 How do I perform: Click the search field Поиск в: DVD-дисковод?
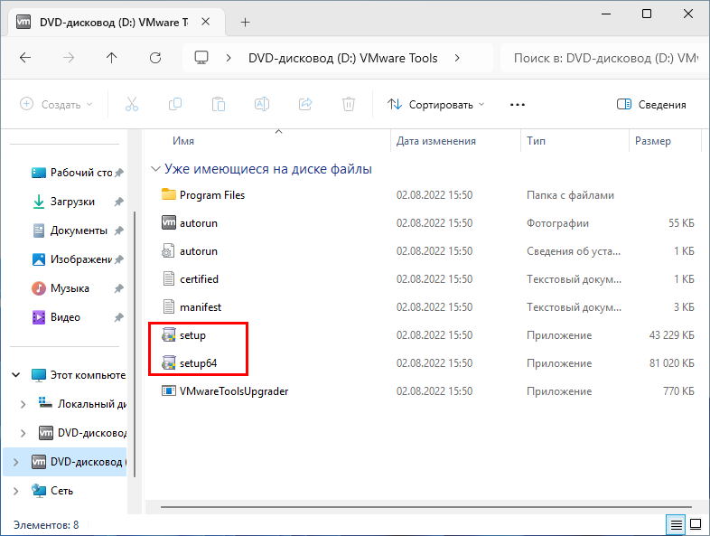[604, 58]
